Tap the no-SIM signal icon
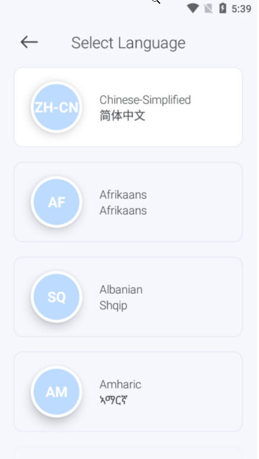 tap(208, 8)
